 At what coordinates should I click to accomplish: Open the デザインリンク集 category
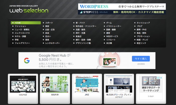83,43
